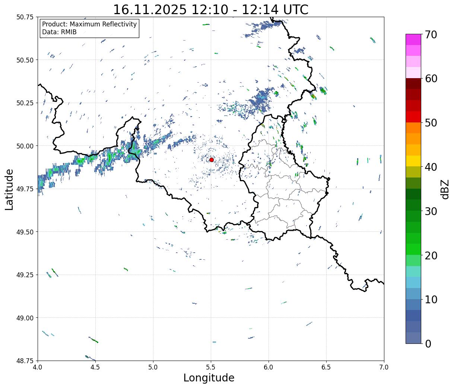454x387 pixels.
Task: Click the longitude tick label '4.0'
Action: point(38,367)
